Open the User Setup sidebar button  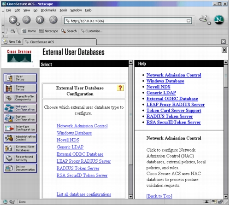pyautogui.click(x=20, y=78)
